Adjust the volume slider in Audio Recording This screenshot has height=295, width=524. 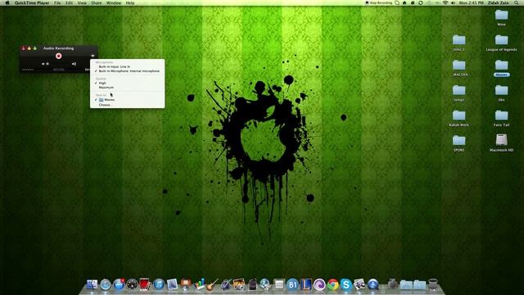point(58,64)
